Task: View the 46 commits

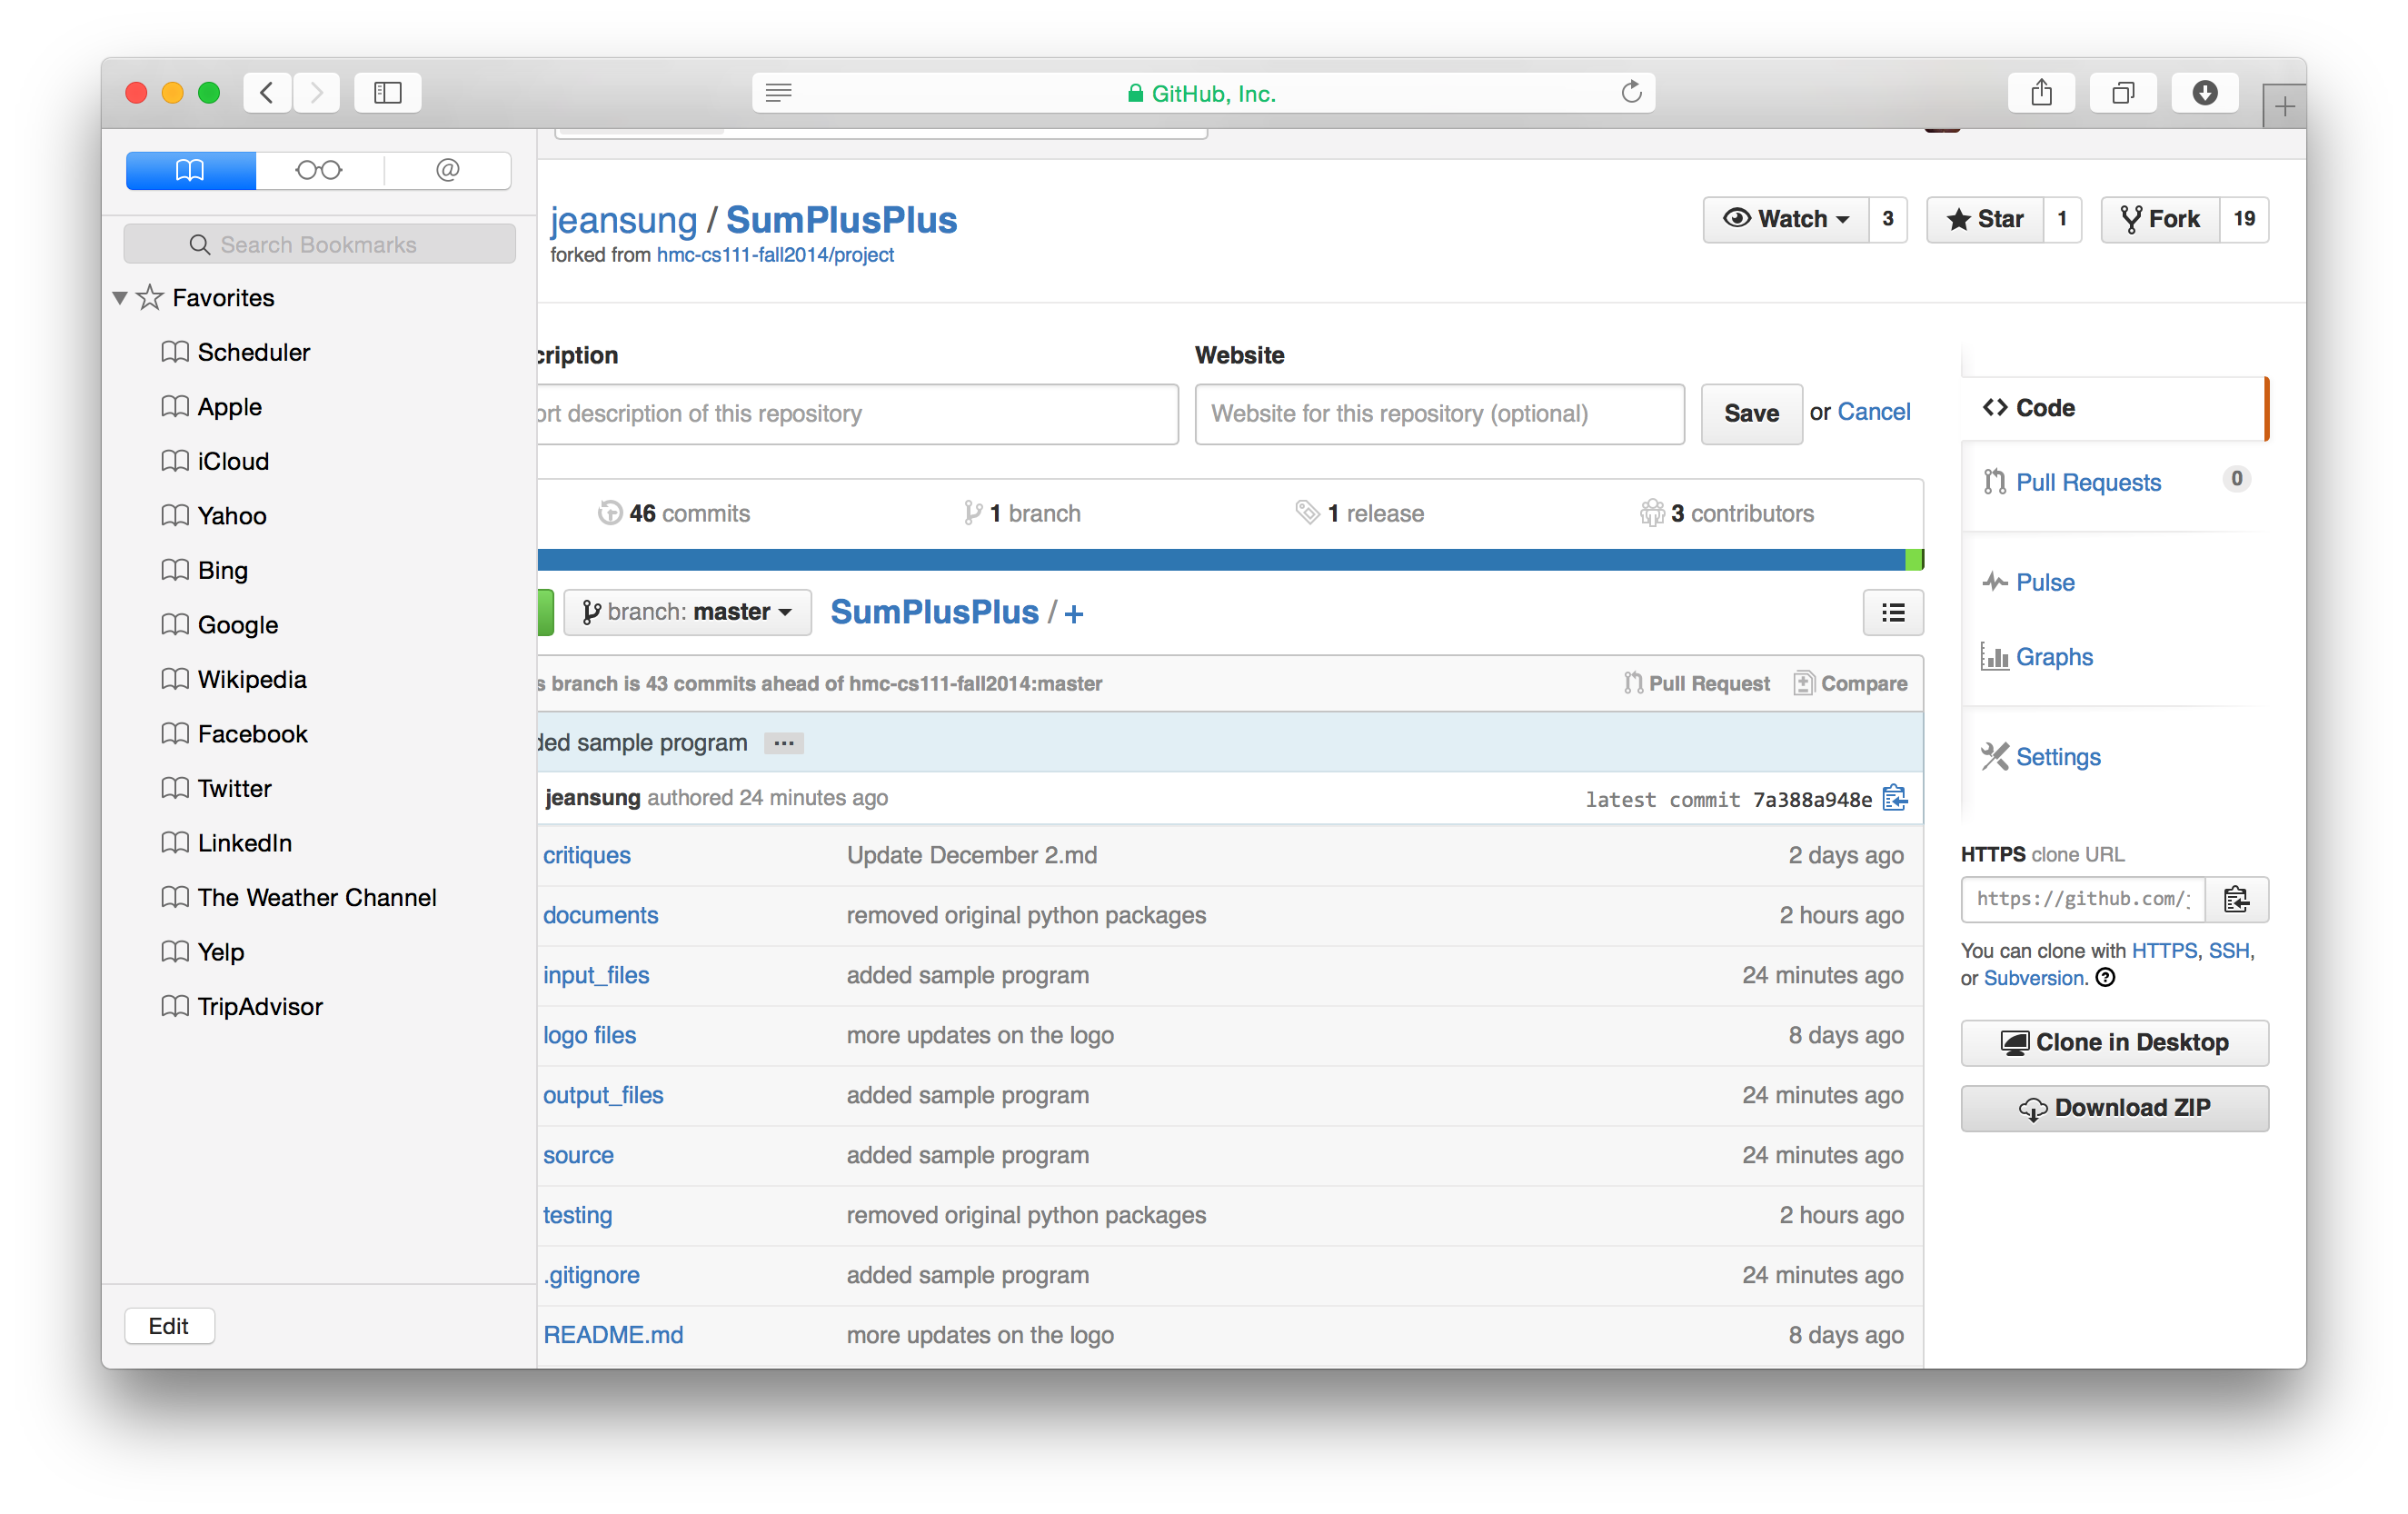Action: (673, 513)
